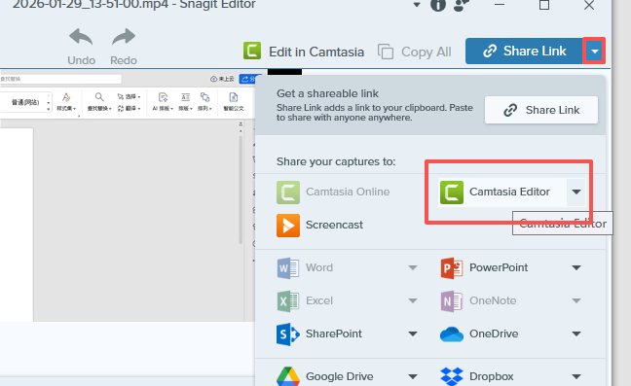The height and width of the screenshot is (386, 631).
Task: Share the capture to SharePoint
Action: [x=319, y=333]
